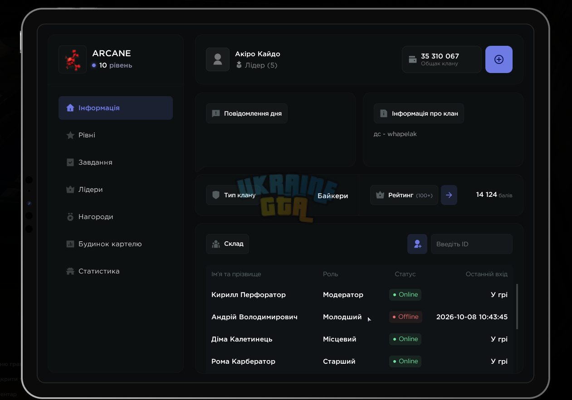Click the Інформація про клан button

coord(419,113)
